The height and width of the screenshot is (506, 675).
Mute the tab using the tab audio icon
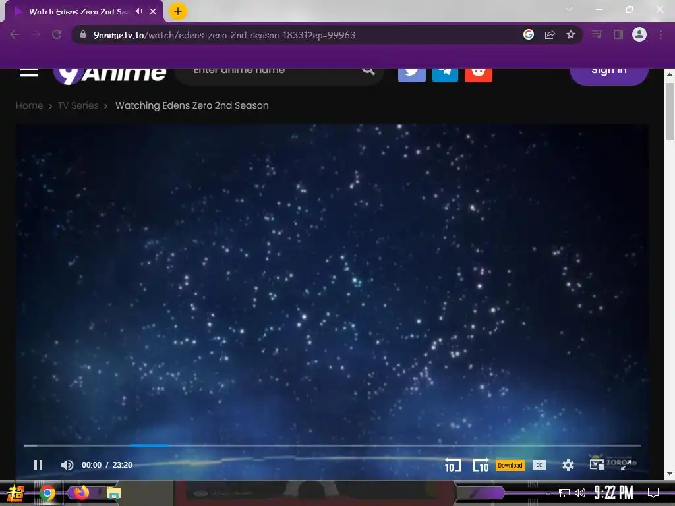tap(138, 11)
